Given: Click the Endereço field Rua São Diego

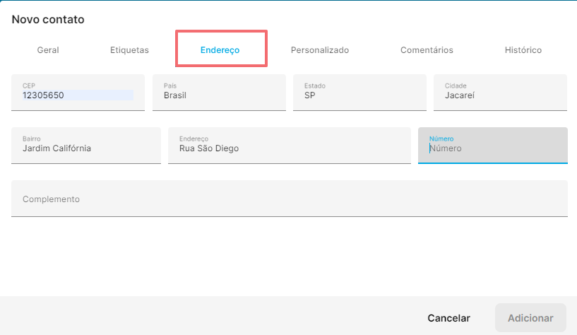Looking at the screenshot, I should tap(290, 146).
